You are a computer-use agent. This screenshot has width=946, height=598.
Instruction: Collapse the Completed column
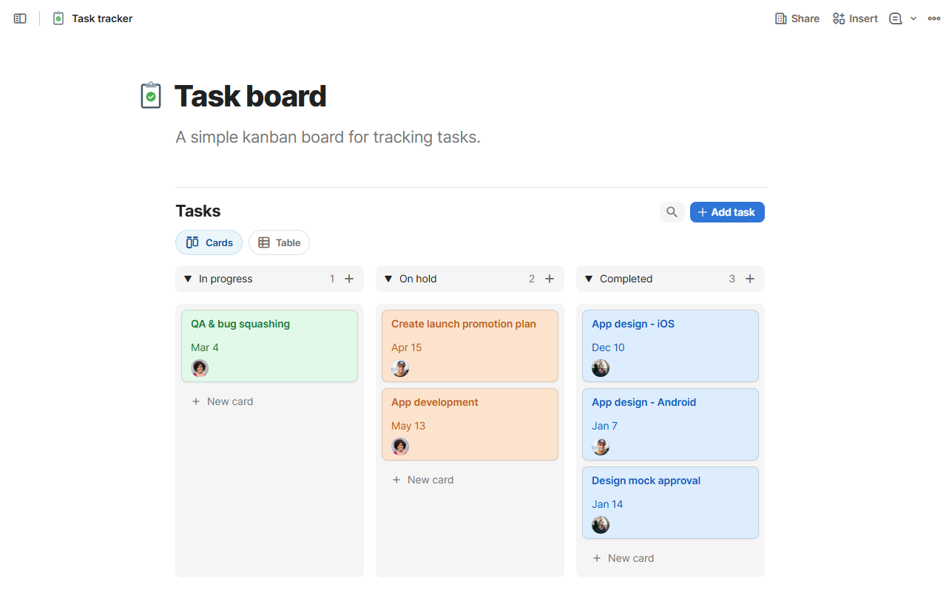(588, 279)
